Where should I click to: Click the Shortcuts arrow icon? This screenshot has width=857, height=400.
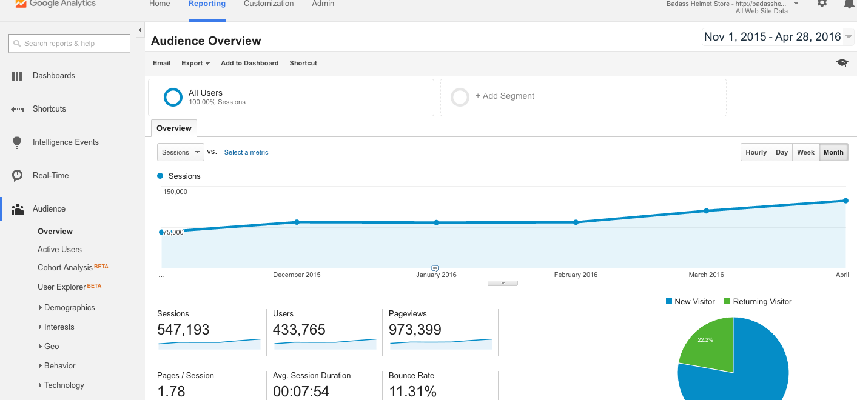coord(17,109)
